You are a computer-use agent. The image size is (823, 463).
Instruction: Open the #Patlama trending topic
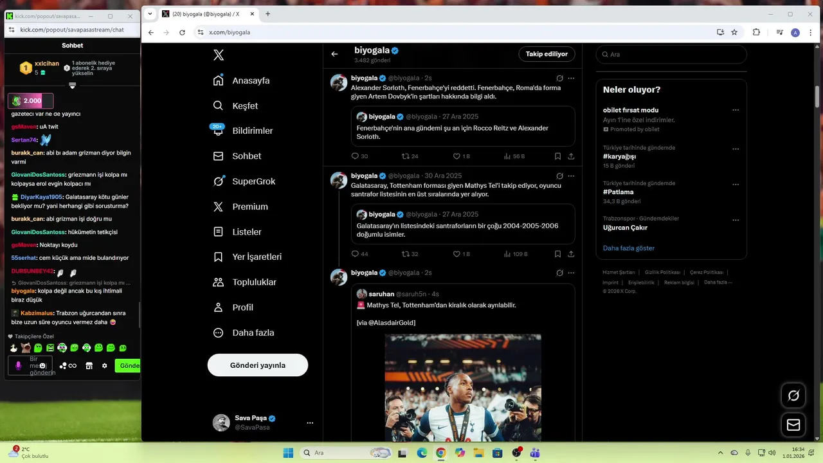[619, 192]
